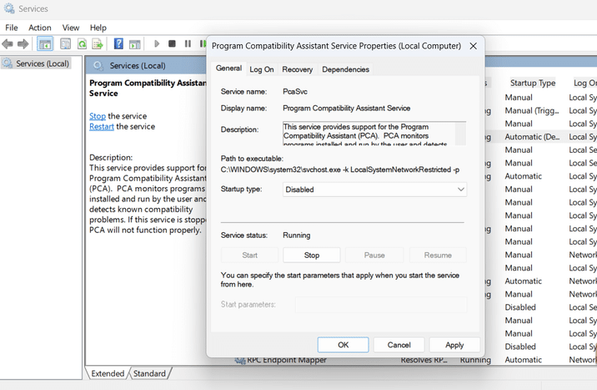Click the Pause Service toolbar icon
Image resolution: width=597 pixels, height=390 pixels.
[188, 43]
